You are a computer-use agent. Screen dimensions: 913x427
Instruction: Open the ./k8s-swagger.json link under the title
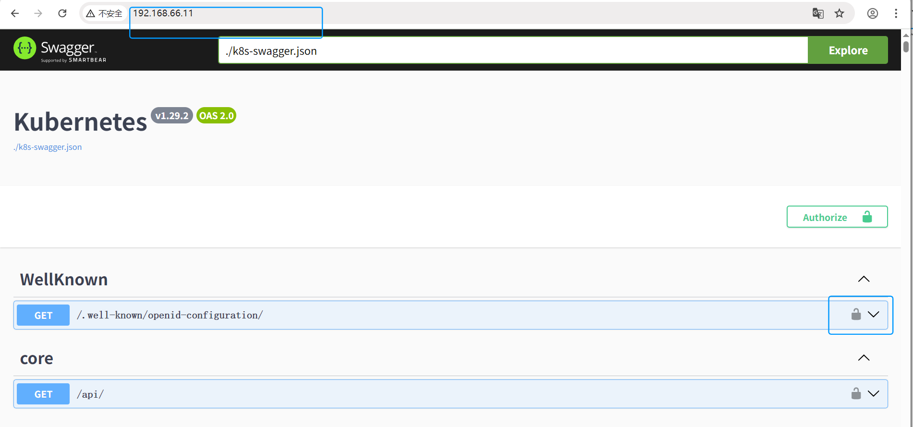[48, 147]
